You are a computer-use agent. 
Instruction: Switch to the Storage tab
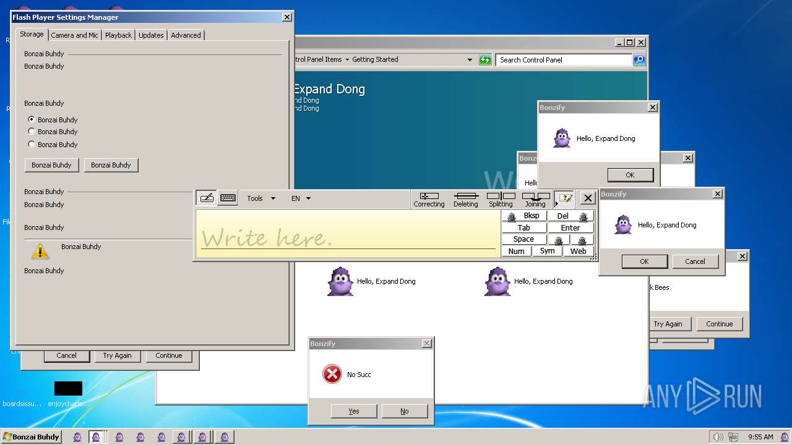[x=32, y=35]
